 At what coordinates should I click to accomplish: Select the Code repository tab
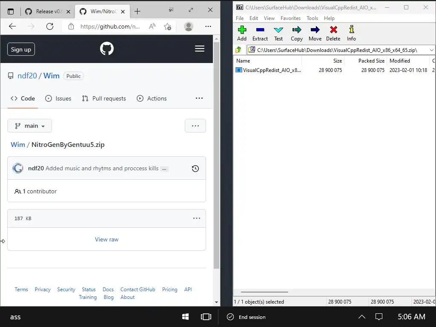coord(23,98)
